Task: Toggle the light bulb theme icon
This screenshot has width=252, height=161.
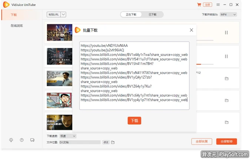Action: point(11,140)
